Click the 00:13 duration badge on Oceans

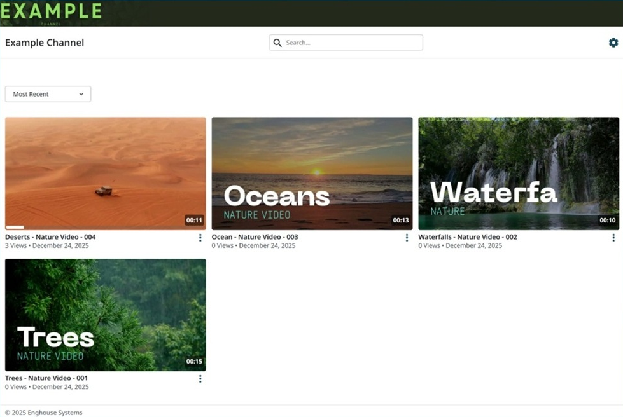(x=401, y=221)
